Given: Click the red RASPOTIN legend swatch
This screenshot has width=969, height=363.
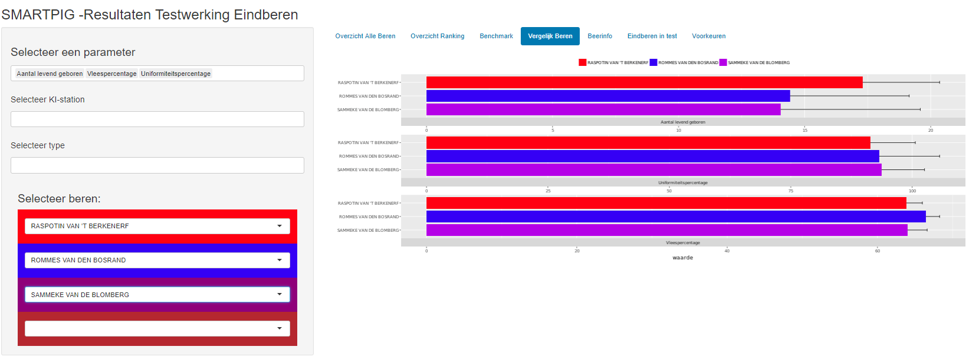Looking at the screenshot, I should click(583, 62).
